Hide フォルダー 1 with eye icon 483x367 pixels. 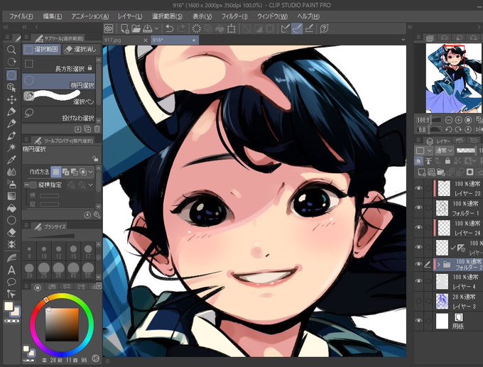click(418, 208)
